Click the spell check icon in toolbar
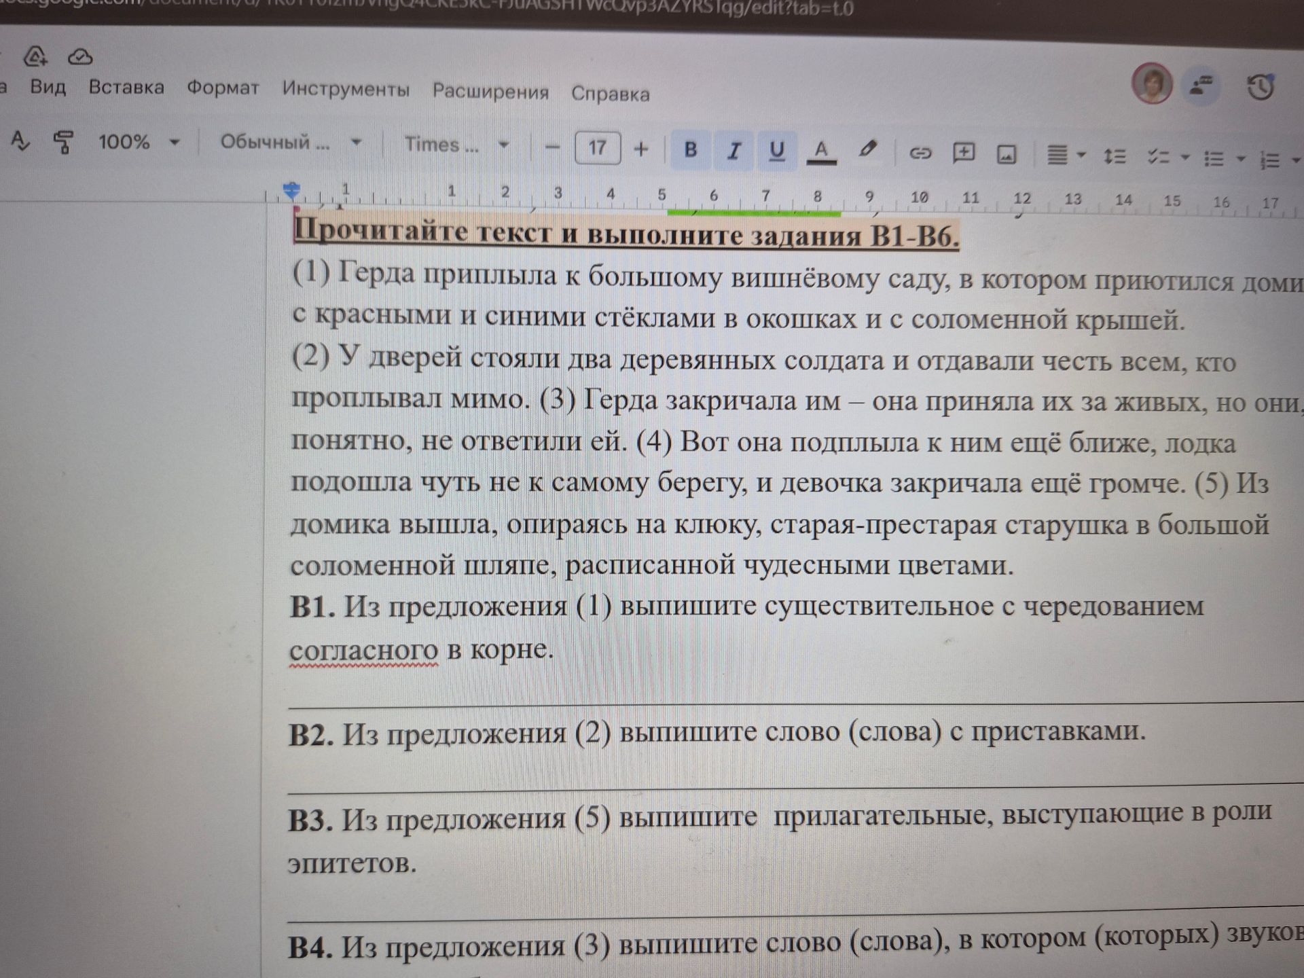This screenshot has height=978, width=1304. click(x=20, y=141)
